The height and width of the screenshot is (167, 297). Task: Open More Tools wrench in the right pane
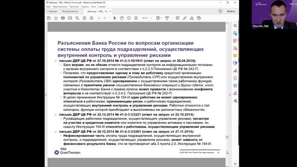(235, 101)
